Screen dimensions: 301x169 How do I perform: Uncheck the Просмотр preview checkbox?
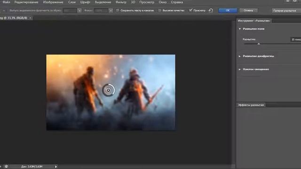190,10
